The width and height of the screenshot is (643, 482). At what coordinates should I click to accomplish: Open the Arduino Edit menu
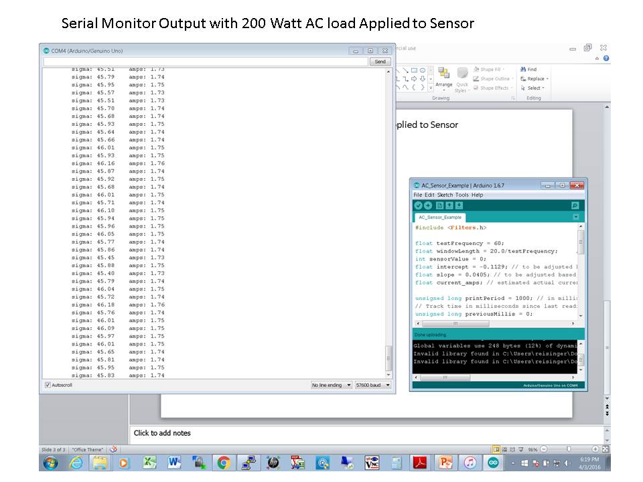429,195
